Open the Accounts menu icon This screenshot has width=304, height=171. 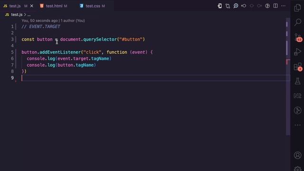click(297, 155)
